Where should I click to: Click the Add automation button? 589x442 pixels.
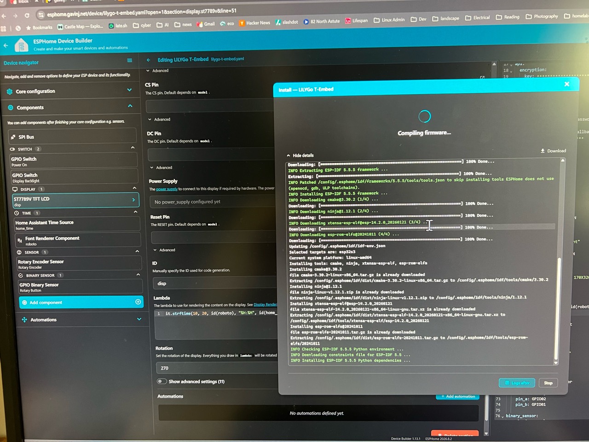458,396
